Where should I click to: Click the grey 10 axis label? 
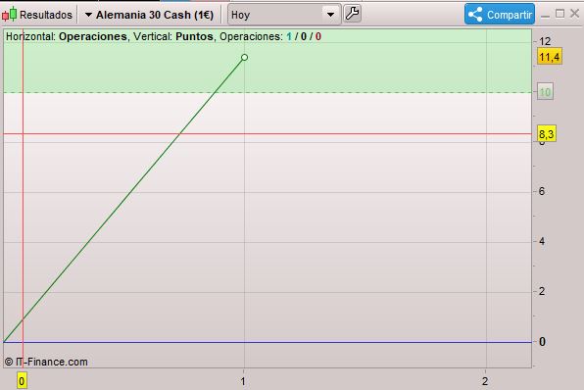(545, 92)
